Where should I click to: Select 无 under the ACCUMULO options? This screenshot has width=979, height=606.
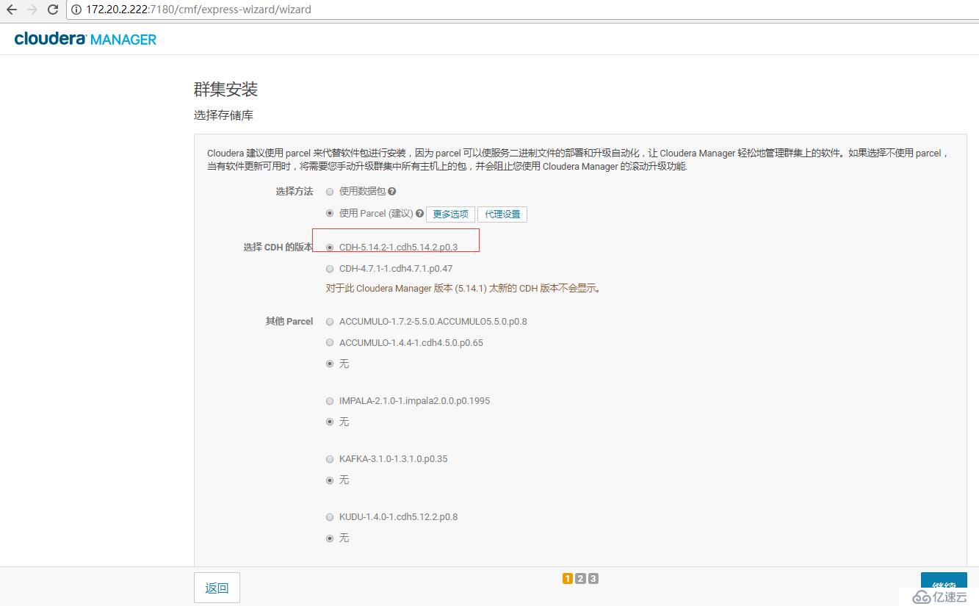[x=330, y=364]
